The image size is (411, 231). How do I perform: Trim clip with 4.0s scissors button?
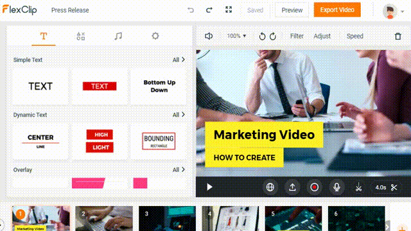386,187
